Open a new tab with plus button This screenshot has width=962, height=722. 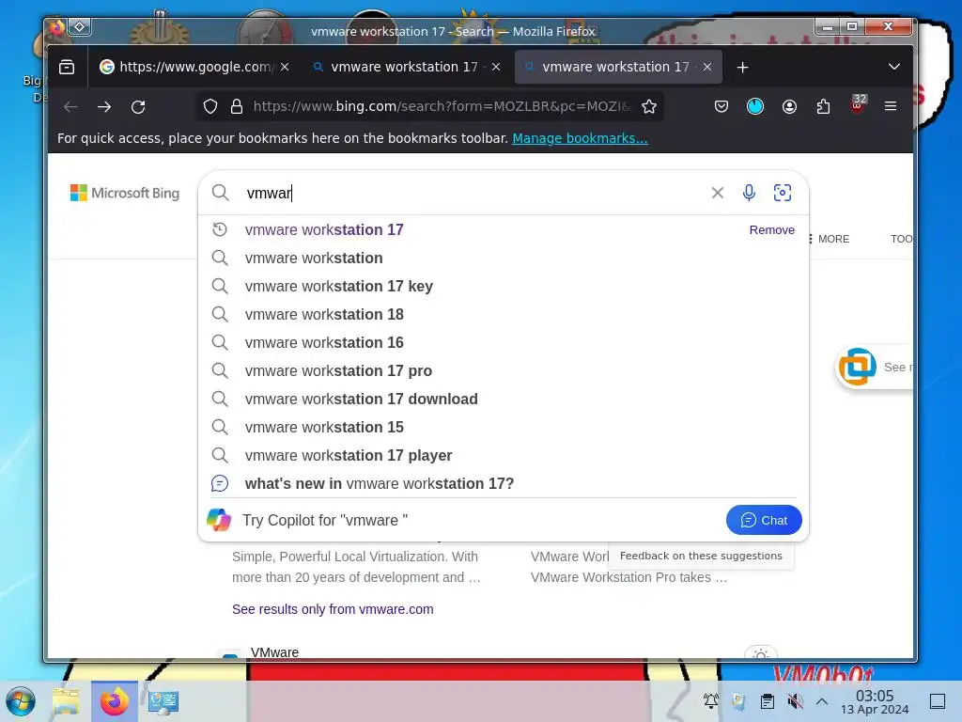742,67
